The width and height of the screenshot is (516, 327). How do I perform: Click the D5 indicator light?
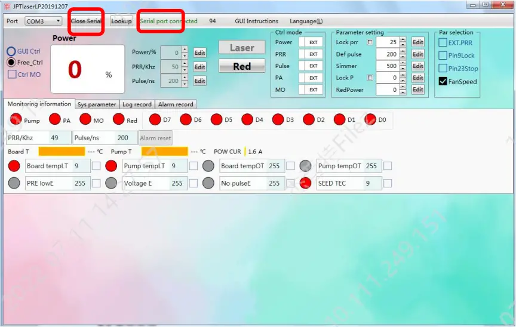coord(217,119)
